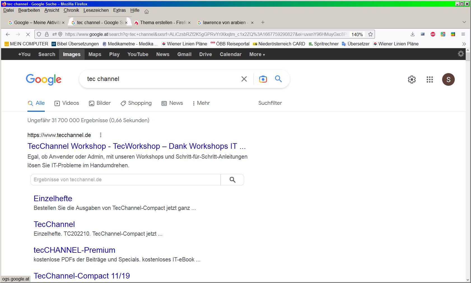Open Google apps grid icon
This screenshot has height=283, width=471.
pyautogui.click(x=430, y=80)
